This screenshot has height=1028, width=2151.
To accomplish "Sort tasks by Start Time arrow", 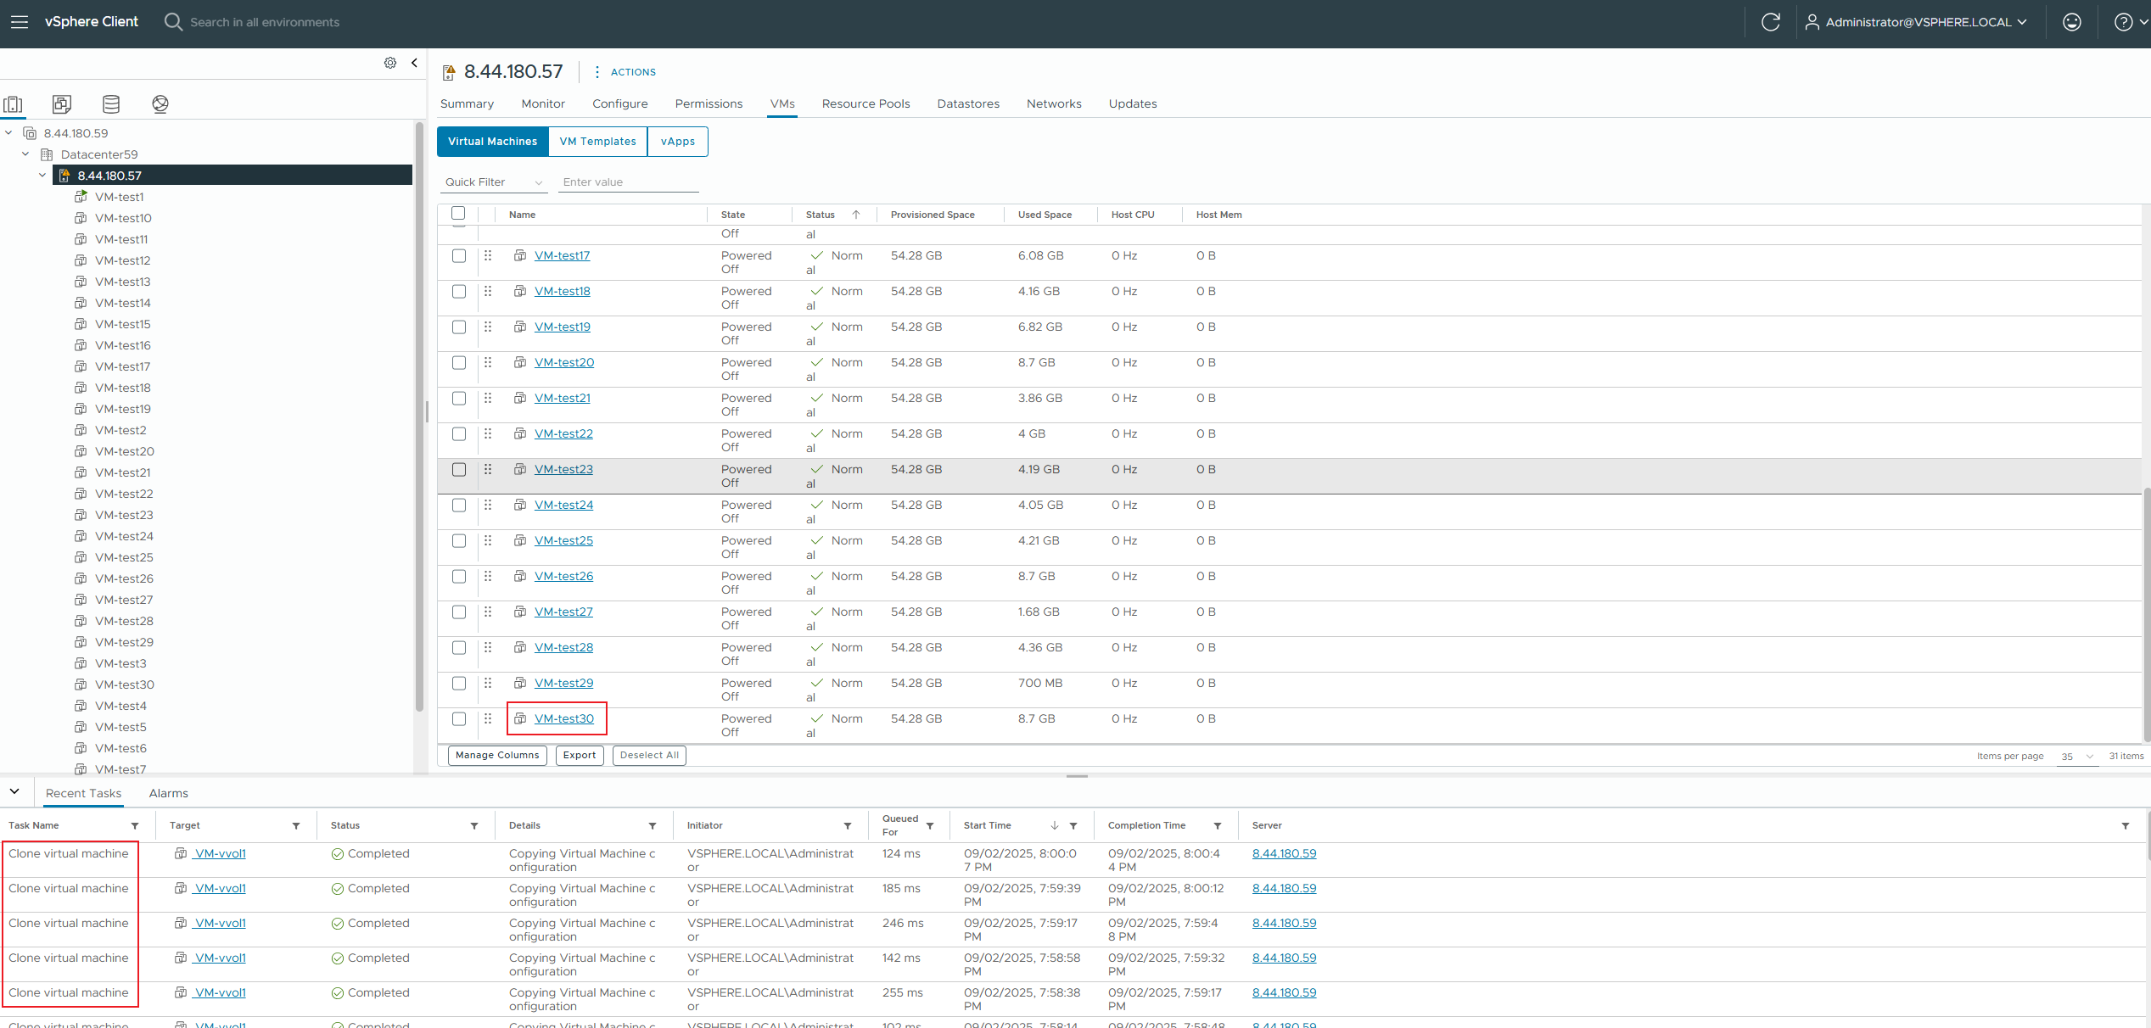I will 1055,826.
